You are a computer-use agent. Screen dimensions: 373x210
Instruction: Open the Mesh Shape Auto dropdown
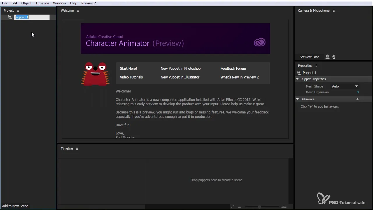[x=345, y=86]
